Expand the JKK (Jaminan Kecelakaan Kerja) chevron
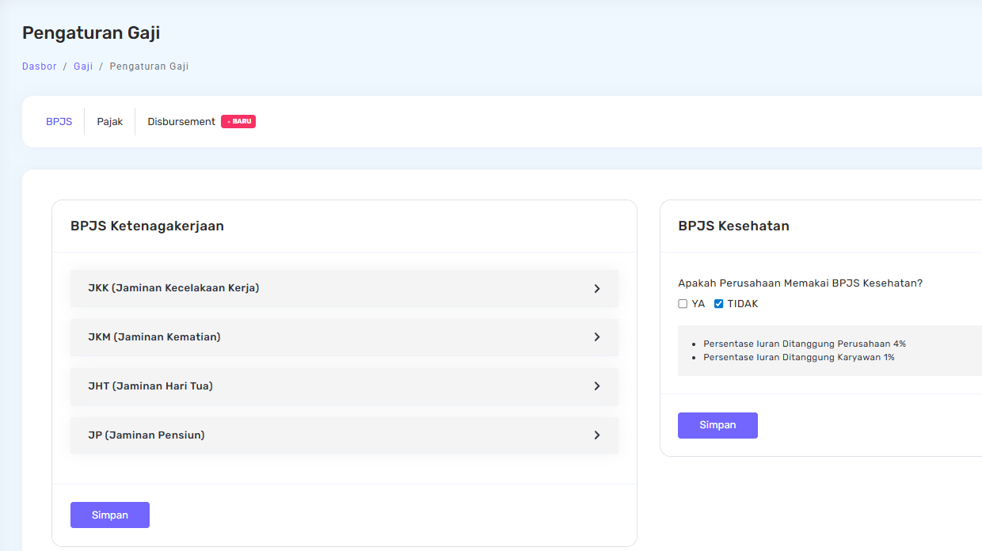Viewport: 982px width, 551px height. [x=597, y=289]
